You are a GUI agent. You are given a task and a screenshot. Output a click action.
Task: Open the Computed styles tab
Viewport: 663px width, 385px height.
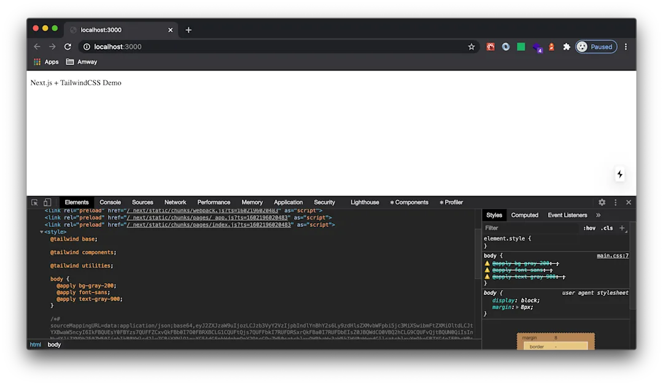524,215
